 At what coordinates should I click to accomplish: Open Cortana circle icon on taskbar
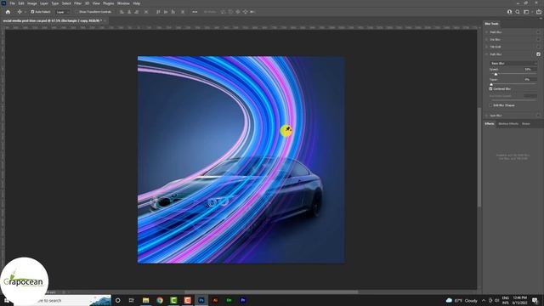point(118,300)
